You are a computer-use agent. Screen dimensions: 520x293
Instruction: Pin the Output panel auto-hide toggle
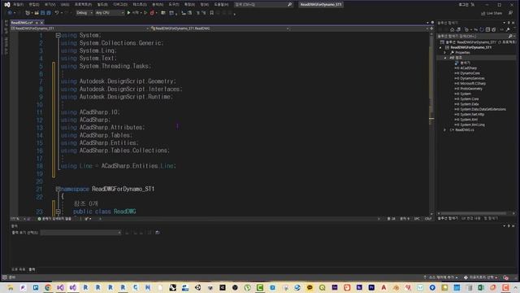click(x=509, y=226)
